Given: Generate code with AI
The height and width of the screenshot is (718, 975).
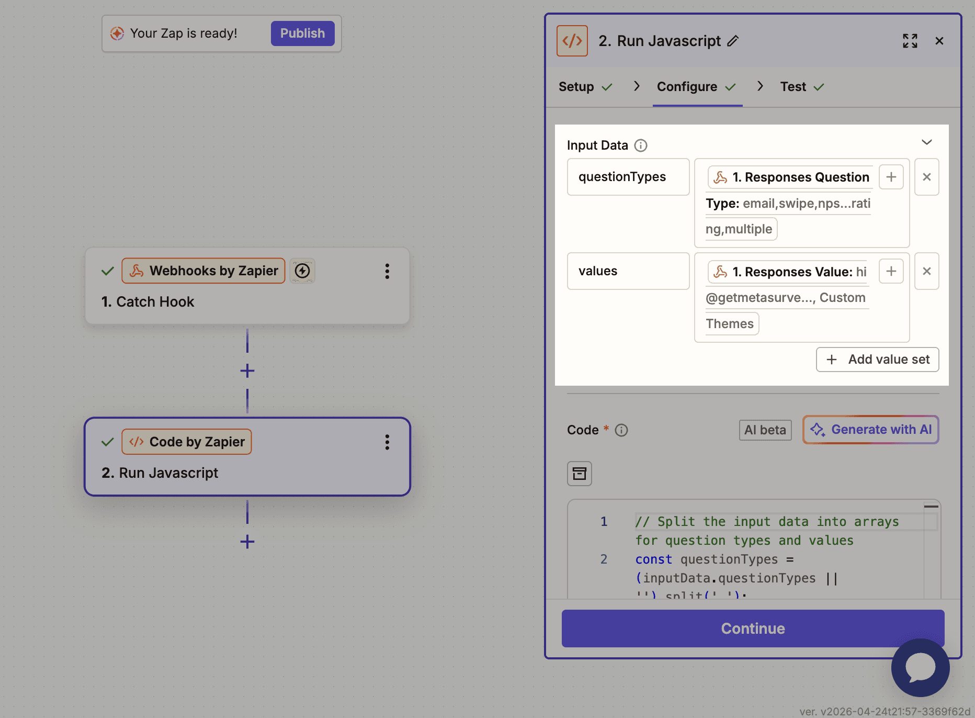Looking at the screenshot, I should (870, 430).
